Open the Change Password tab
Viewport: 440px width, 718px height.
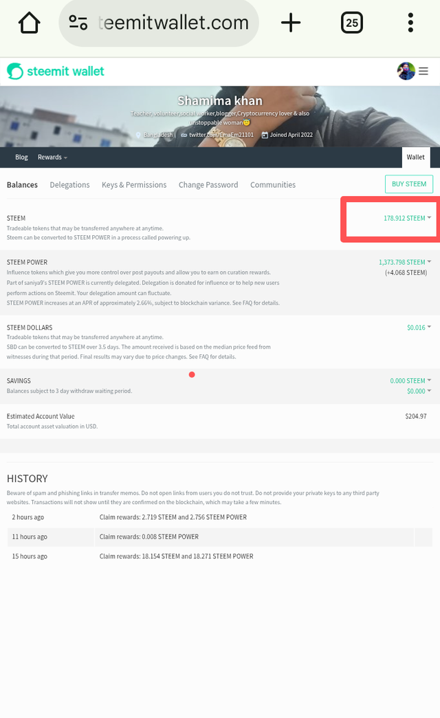[208, 184]
